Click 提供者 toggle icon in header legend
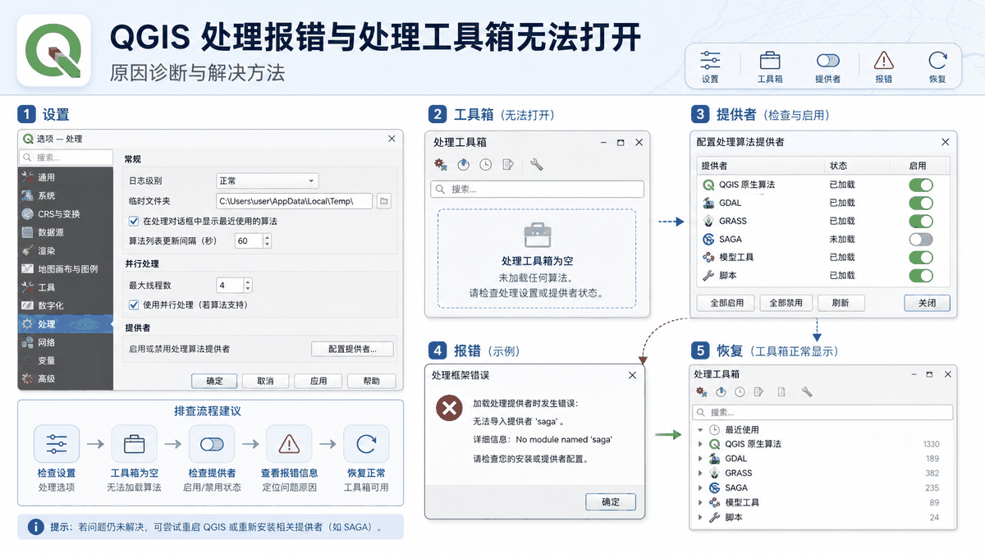This screenshot has width=985, height=554. [x=828, y=61]
